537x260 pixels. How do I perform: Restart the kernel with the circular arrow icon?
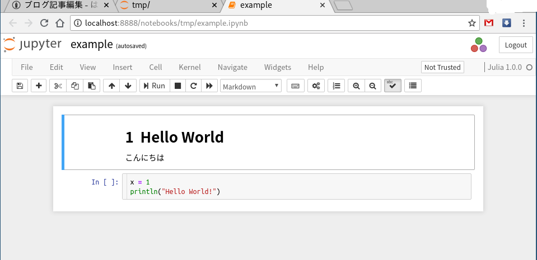click(194, 86)
